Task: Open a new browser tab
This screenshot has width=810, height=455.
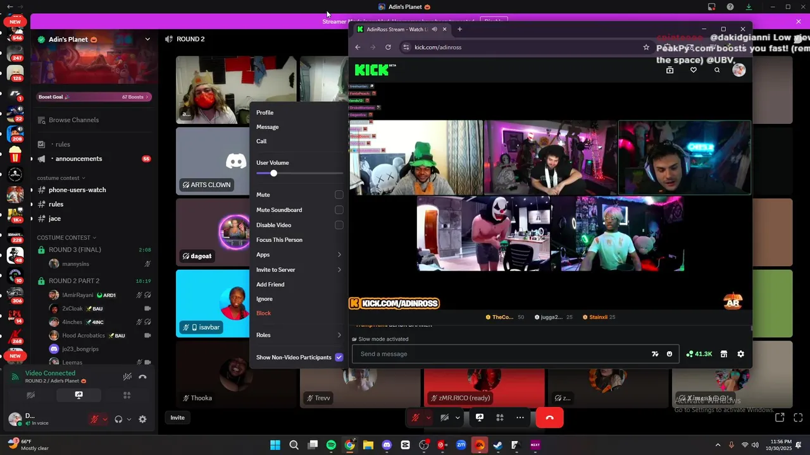Action: 459,29
